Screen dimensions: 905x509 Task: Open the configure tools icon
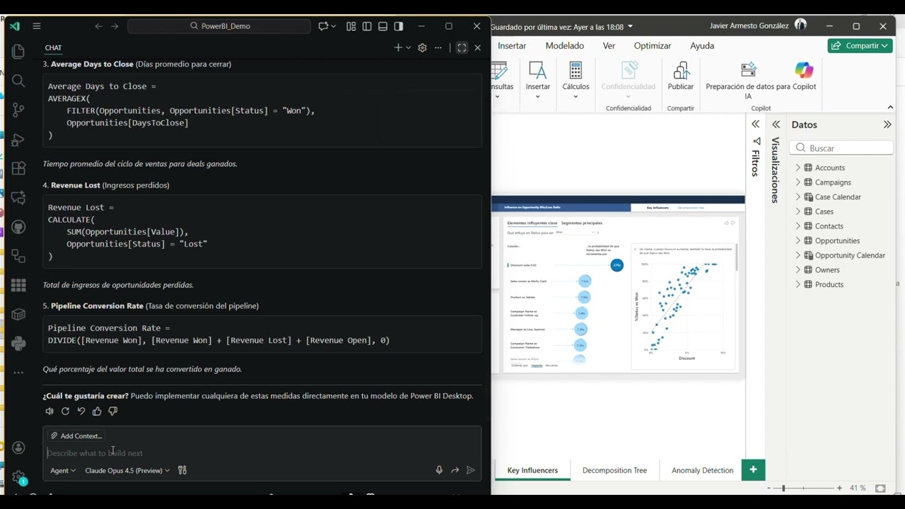coord(182,470)
